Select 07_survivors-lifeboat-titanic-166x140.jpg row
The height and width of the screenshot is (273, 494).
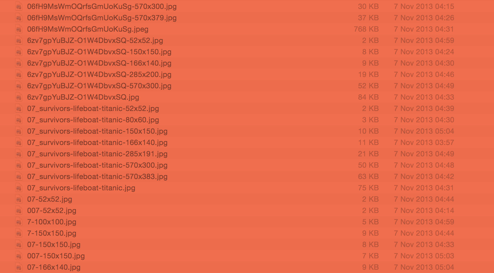(247, 143)
